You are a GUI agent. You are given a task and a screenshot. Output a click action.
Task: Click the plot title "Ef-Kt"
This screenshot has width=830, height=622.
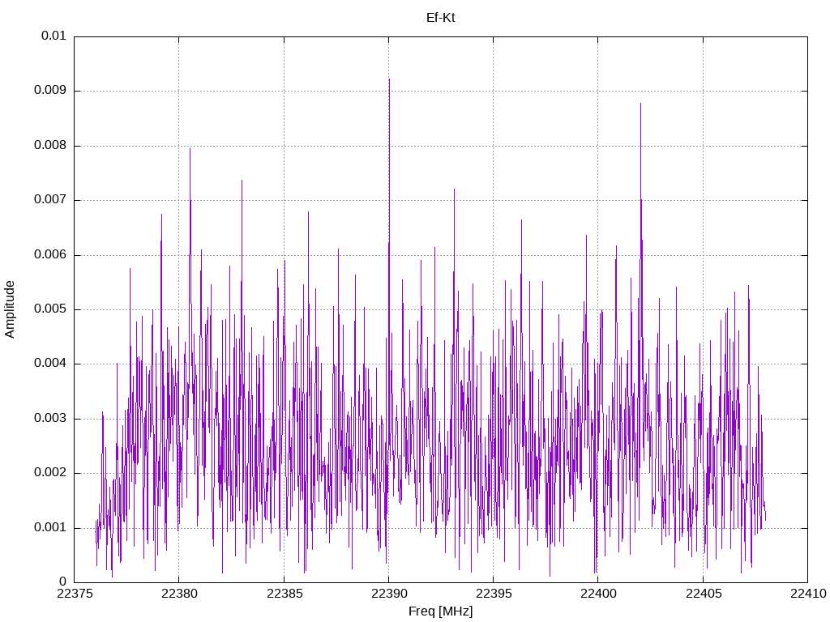point(440,18)
